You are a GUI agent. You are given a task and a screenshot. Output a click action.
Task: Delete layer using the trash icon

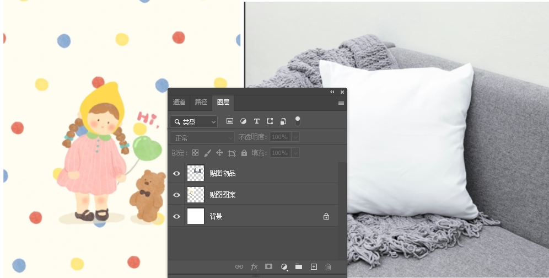pos(329,267)
